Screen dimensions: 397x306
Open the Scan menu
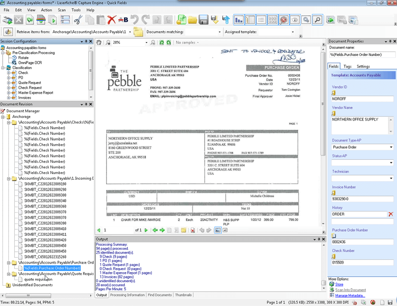61,10
